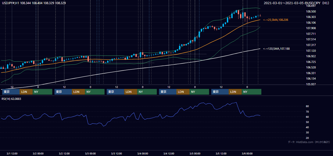Click the USDJPY#,H1 chart title text

pyautogui.click(x=34, y=3)
